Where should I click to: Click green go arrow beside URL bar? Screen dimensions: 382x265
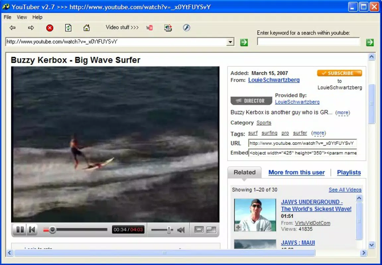coord(244,42)
